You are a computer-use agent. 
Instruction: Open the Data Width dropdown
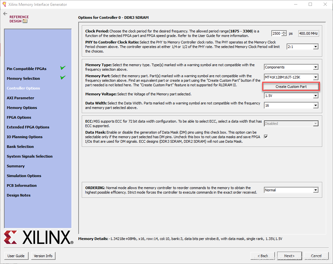(291, 105)
